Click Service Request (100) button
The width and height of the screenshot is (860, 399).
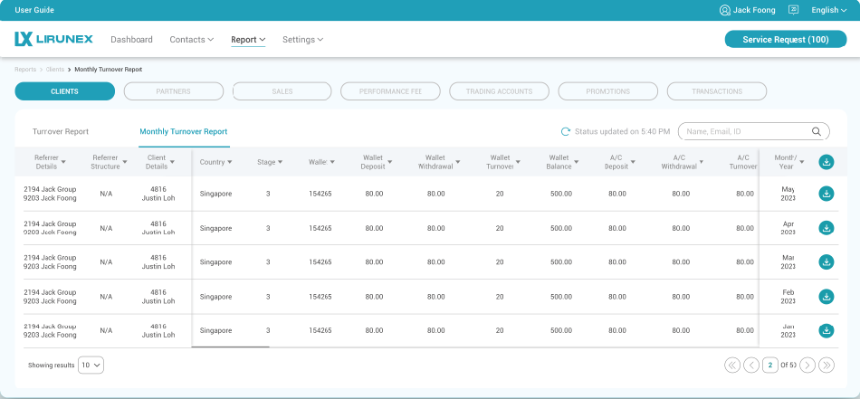click(786, 40)
